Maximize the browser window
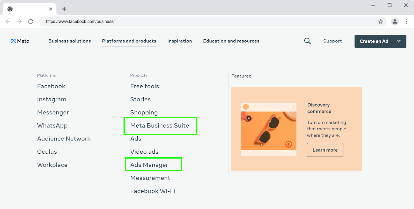This screenshot has height=209, width=414. pyautogui.click(x=389, y=5)
